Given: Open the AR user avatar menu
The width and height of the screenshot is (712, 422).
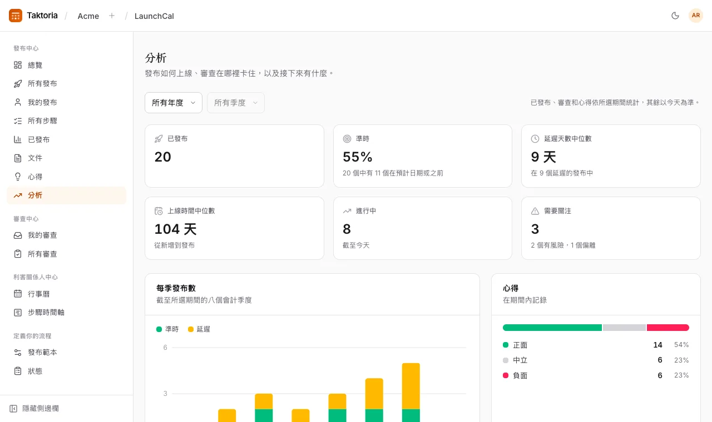Looking at the screenshot, I should [696, 16].
